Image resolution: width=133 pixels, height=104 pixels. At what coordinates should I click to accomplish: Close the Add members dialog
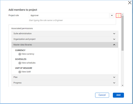pyautogui.click(x=130, y=3)
